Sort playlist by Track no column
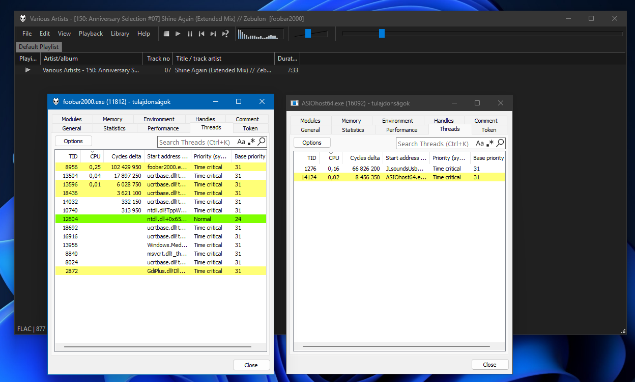635x382 pixels. (158, 59)
